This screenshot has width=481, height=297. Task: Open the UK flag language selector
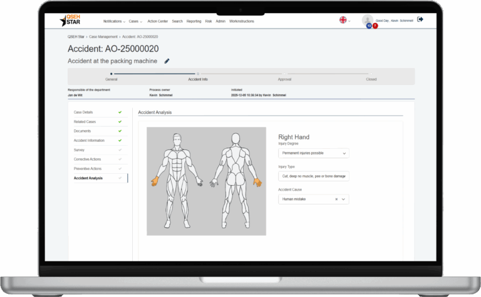pos(343,20)
